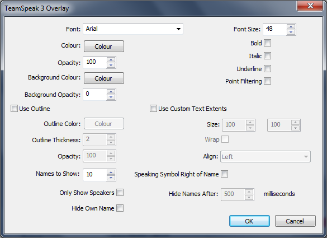Decrease Hide Names After with down arrow
The width and height of the screenshot is (327, 238).
(249, 197)
